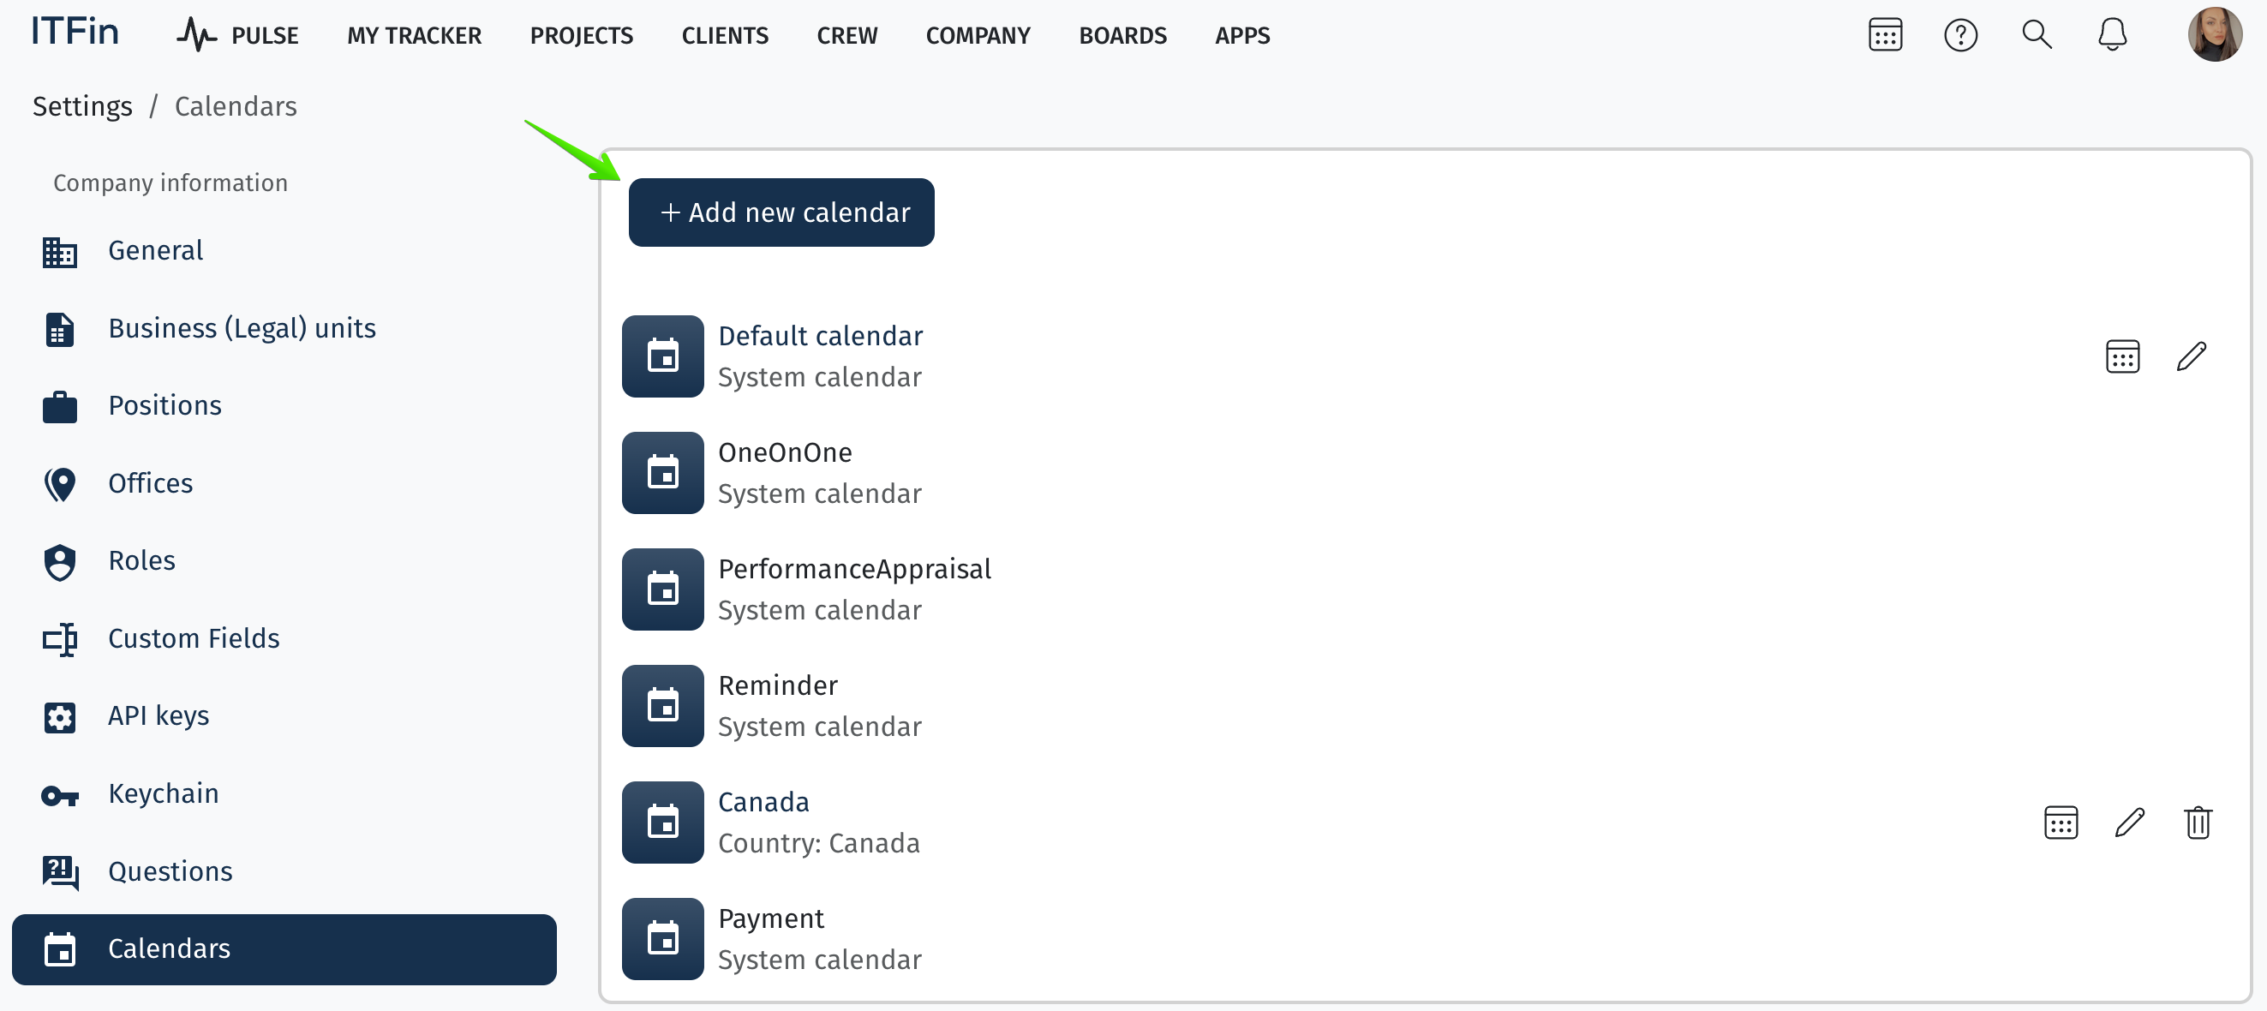Open the top bar calendar icon
2267x1011 pixels.
coord(1884,35)
